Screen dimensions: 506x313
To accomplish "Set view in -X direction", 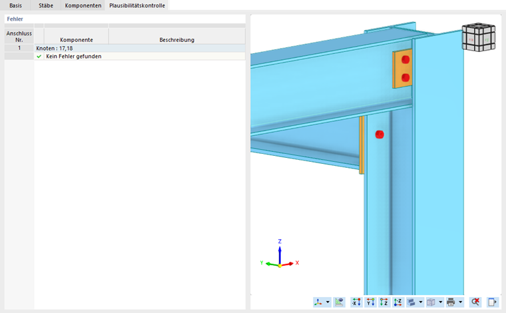I will [x=357, y=302].
